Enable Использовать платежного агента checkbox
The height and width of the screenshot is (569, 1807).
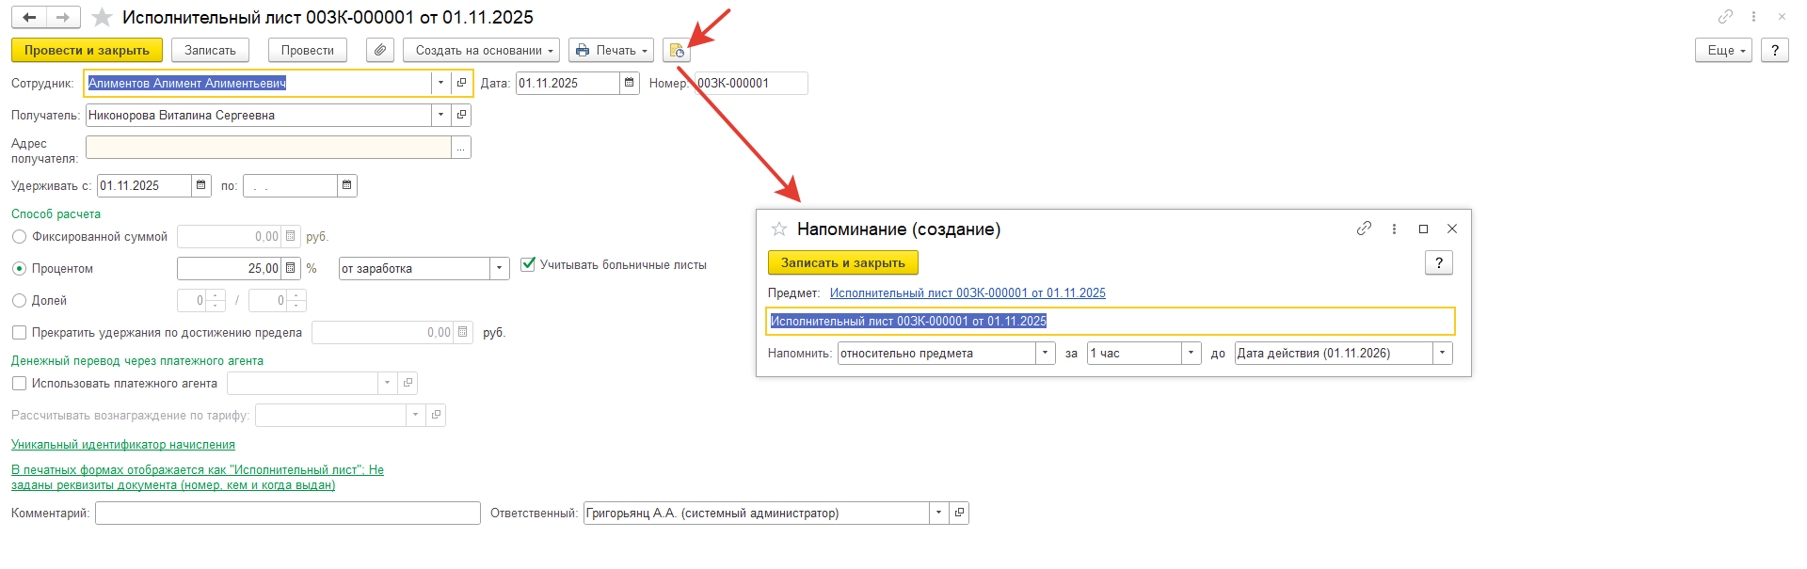point(19,384)
